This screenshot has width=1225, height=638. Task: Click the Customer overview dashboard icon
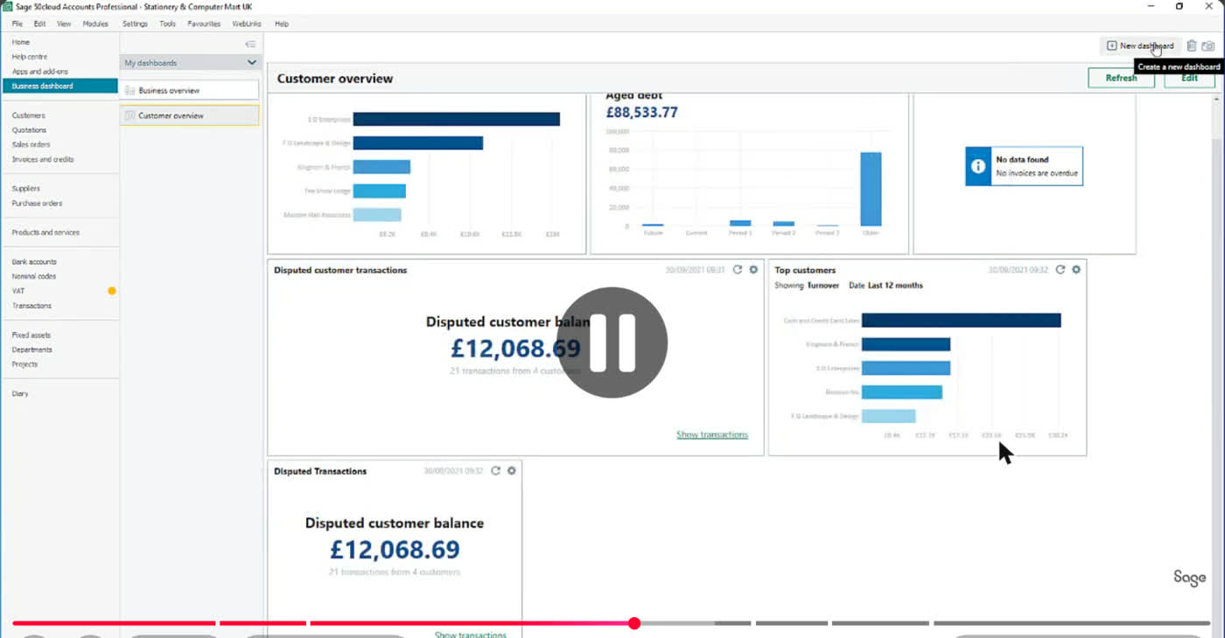point(130,115)
